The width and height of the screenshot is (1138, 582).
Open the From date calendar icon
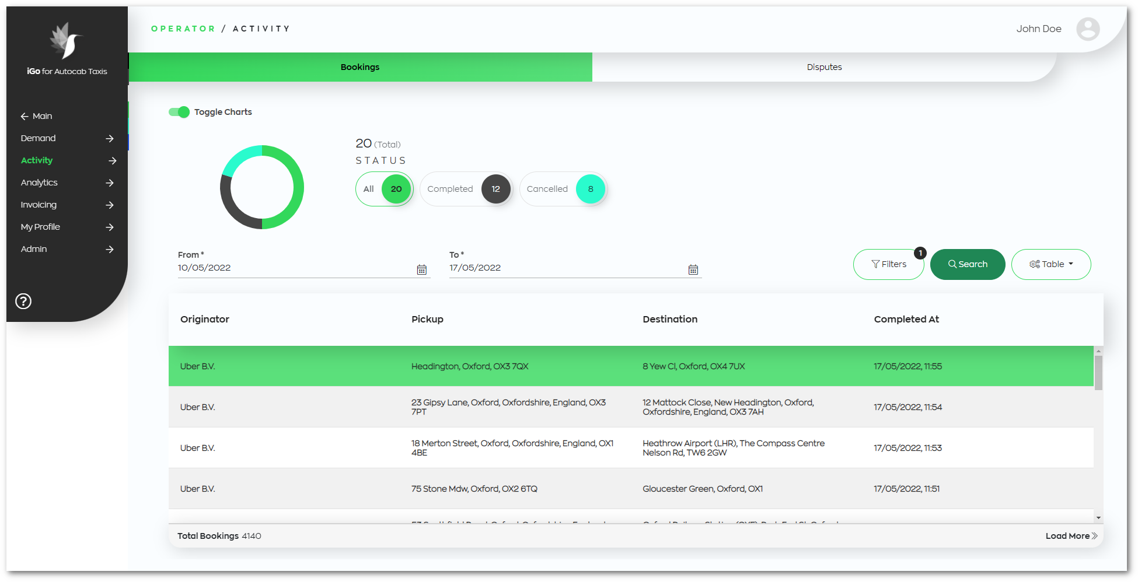point(421,269)
